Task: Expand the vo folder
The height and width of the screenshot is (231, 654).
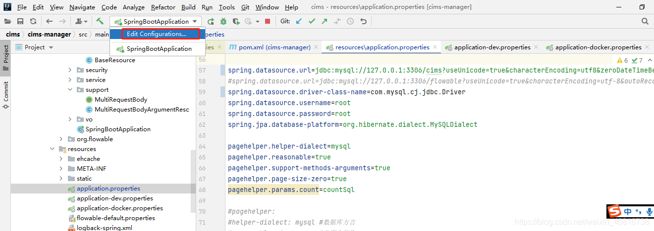Action: coord(70,119)
